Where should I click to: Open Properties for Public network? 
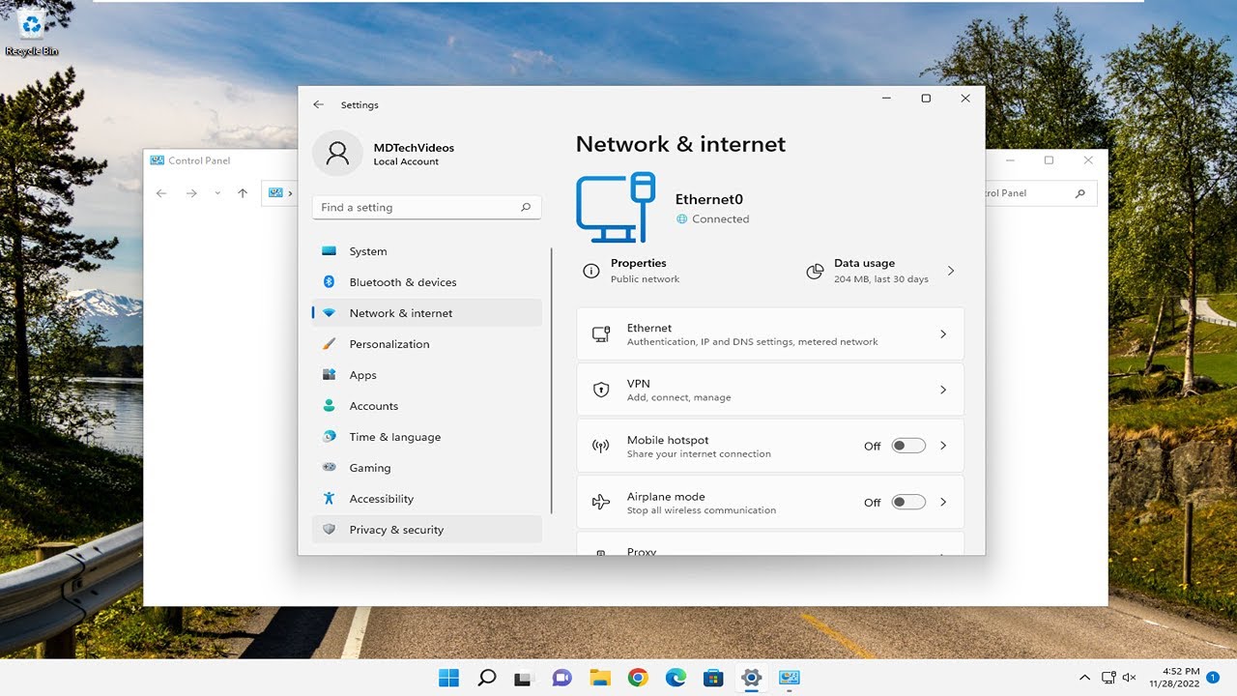click(633, 271)
